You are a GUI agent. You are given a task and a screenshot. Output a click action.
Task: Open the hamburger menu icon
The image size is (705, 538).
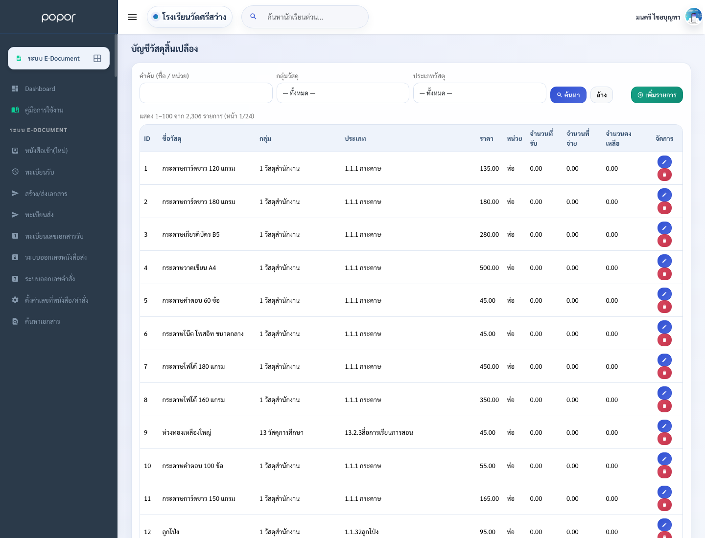point(132,17)
